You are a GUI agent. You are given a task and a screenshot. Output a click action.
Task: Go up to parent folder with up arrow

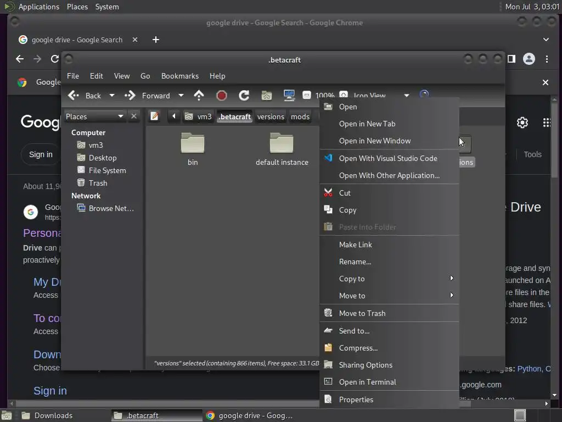[199, 96]
